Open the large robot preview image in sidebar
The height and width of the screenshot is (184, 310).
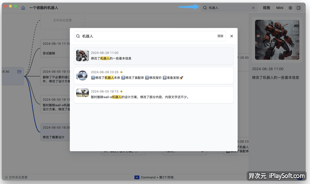tap(277, 40)
